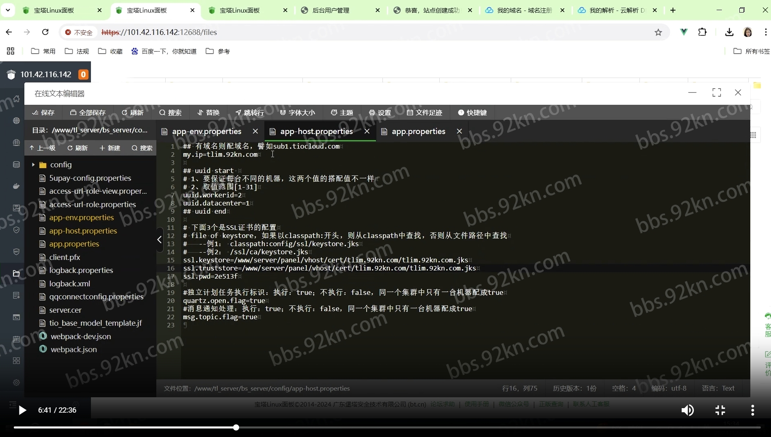
Task: Expand the config folder
Action: point(33,164)
